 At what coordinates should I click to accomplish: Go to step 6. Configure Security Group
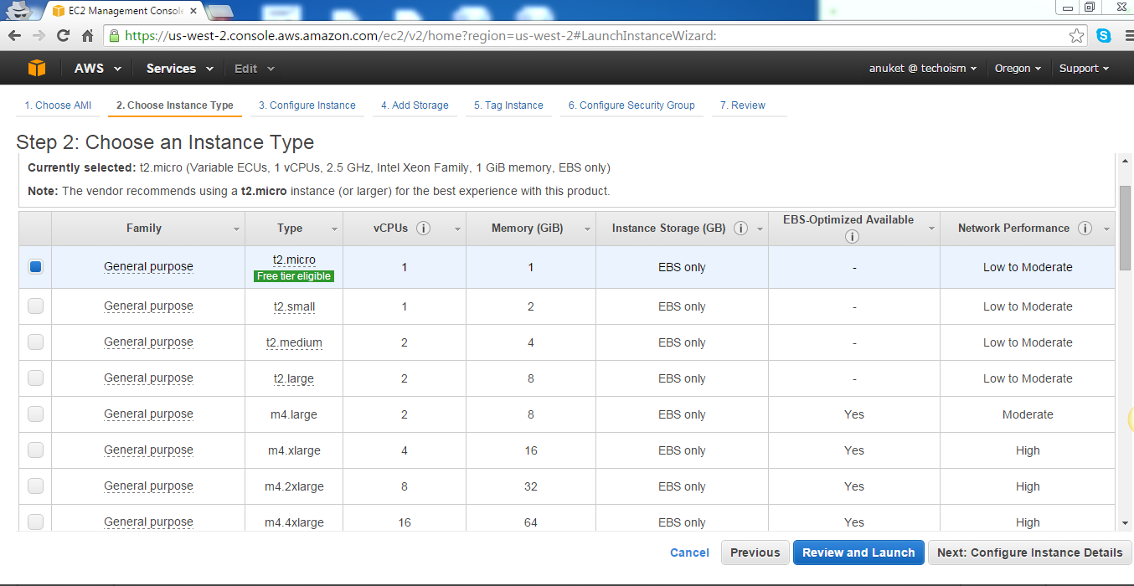pyautogui.click(x=631, y=105)
